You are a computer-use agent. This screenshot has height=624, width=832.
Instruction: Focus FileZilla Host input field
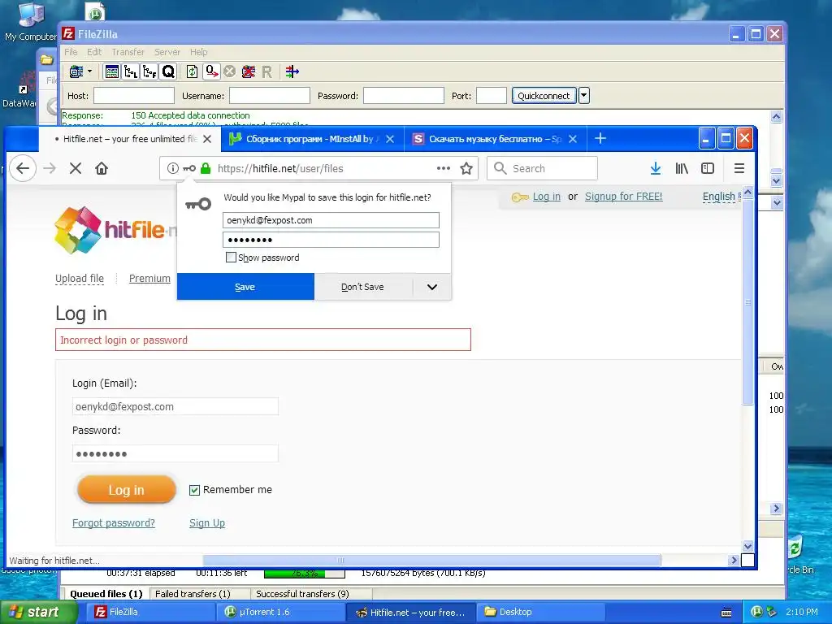[x=134, y=96]
